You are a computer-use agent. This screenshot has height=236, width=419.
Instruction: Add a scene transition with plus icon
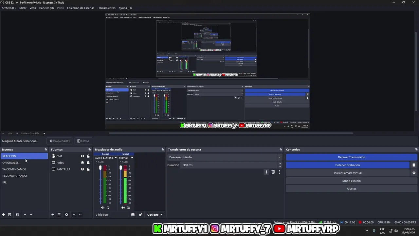tap(266, 172)
